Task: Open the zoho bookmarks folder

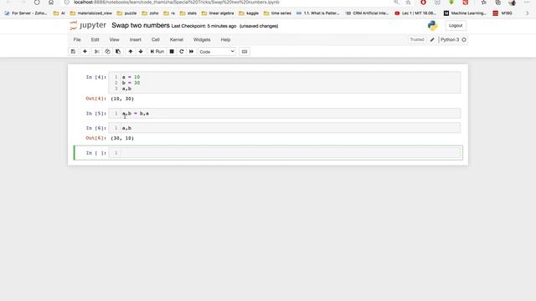Action: [x=150, y=13]
